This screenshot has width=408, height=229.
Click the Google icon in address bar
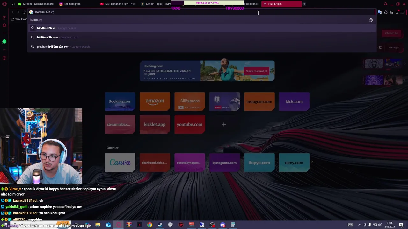click(x=31, y=12)
